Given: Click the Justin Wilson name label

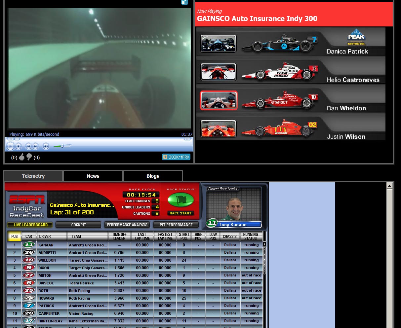Looking at the screenshot, I should (x=346, y=137).
